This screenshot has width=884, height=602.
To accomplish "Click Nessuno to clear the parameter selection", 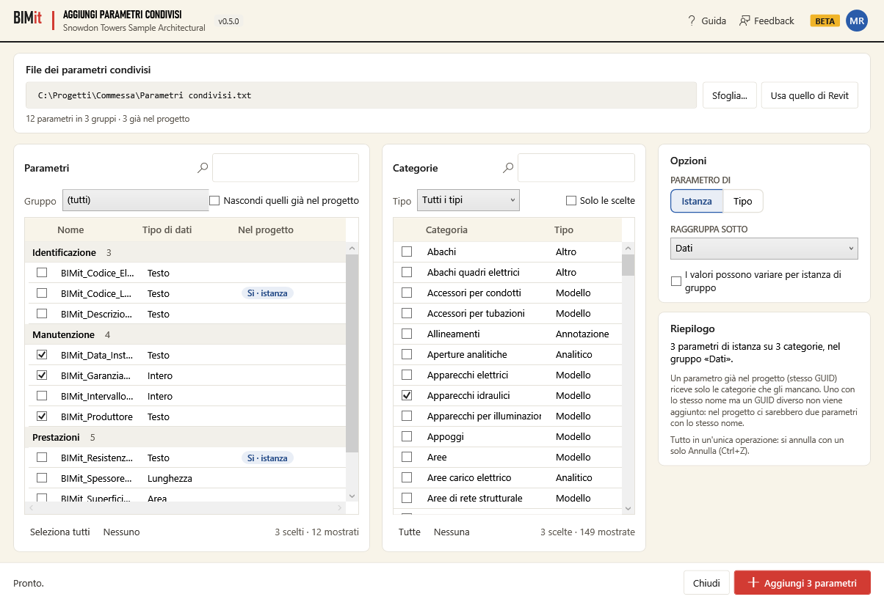I will click(x=121, y=532).
